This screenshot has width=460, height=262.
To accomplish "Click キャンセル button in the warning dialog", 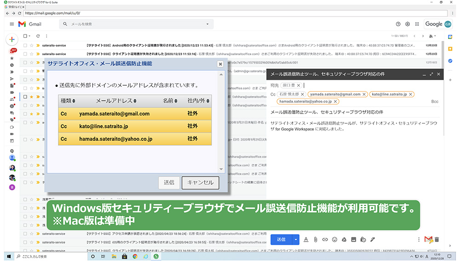I will point(201,182).
